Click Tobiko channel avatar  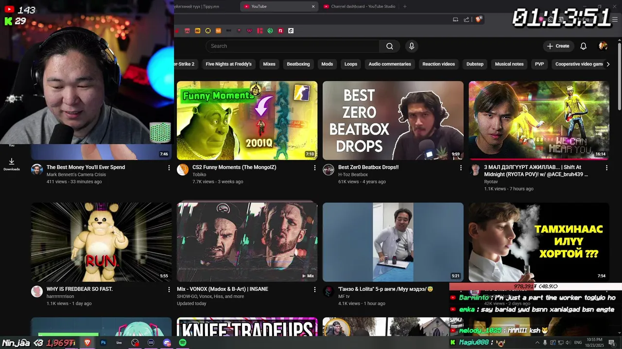(x=183, y=170)
